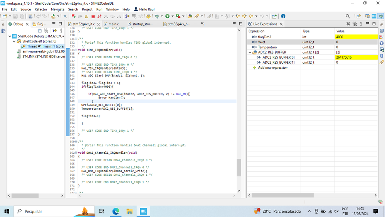Collapse the TIM3_IRQHandler function fold marker

click(76, 50)
